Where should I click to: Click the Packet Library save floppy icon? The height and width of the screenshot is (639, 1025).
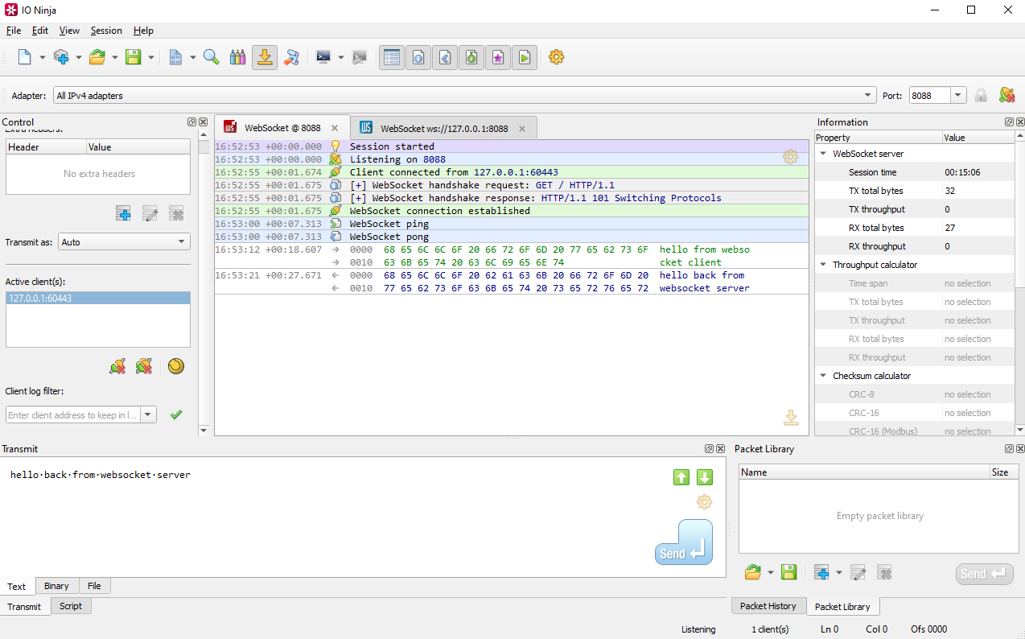(788, 573)
